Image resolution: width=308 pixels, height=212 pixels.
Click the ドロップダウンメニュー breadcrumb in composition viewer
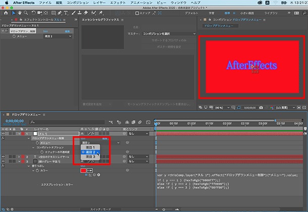tap(219, 26)
